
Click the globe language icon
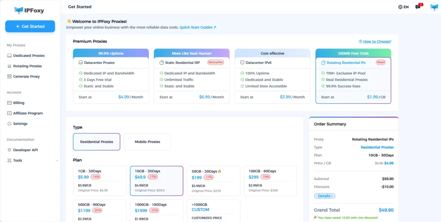pyautogui.click(x=400, y=7)
